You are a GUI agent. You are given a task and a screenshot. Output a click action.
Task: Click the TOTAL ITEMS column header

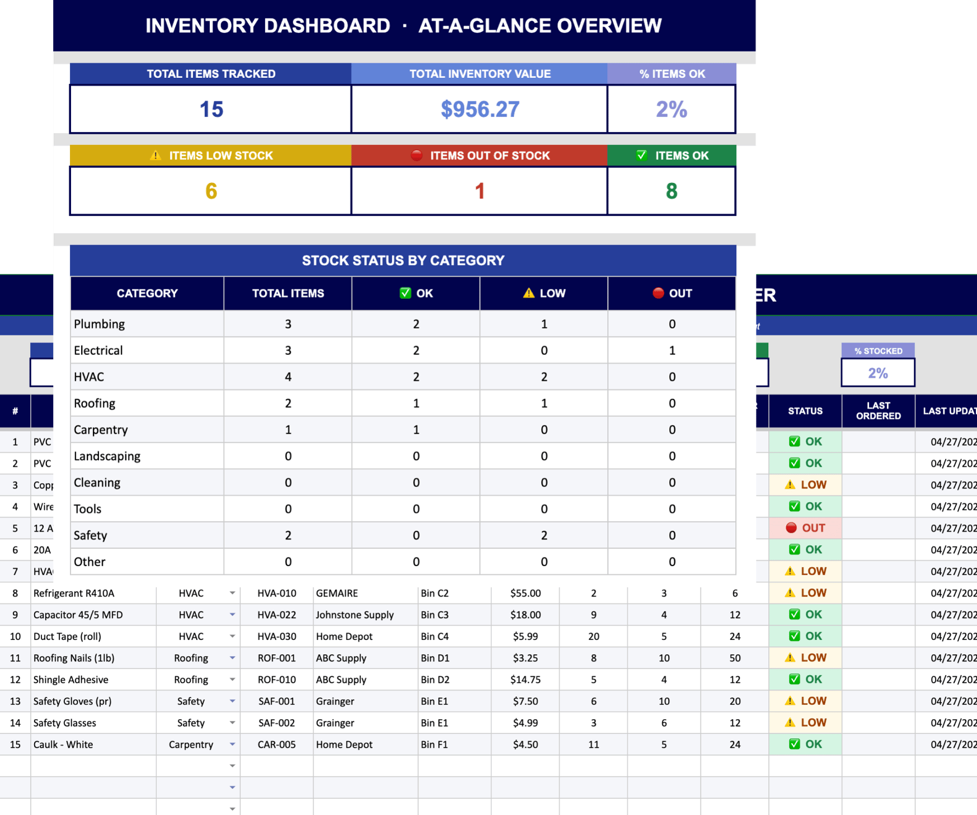[288, 293]
